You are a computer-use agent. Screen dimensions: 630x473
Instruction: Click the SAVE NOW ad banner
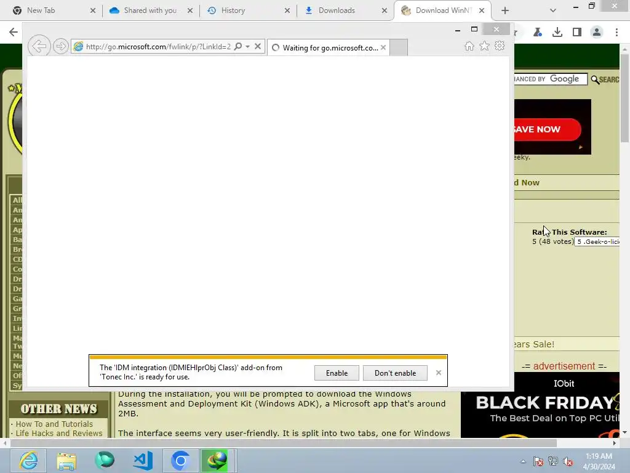(x=548, y=129)
